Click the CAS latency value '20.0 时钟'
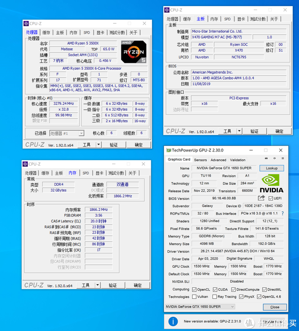This screenshot has height=331, width=299. 98,221
